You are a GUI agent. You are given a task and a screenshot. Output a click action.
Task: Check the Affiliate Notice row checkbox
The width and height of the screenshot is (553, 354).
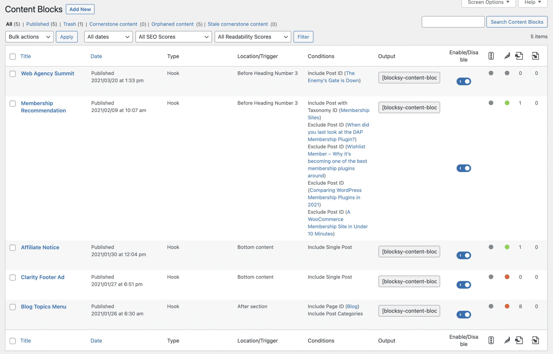[x=13, y=247]
